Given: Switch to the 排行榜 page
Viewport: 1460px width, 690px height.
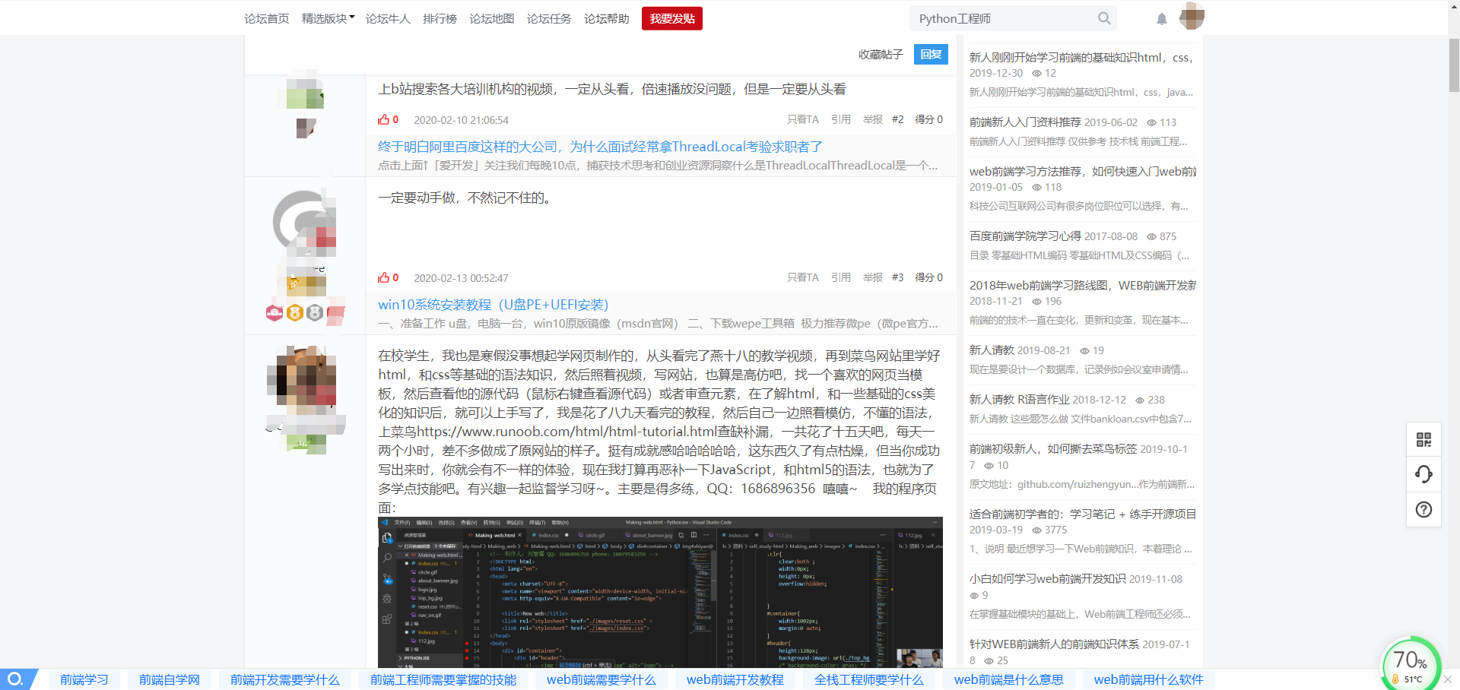Looking at the screenshot, I should 440,18.
